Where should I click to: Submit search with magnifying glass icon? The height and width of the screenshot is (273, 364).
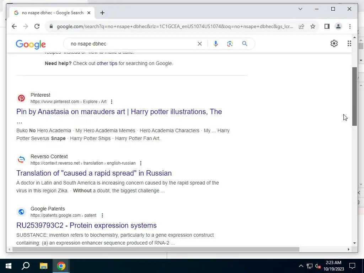click(x=245, y=44)
